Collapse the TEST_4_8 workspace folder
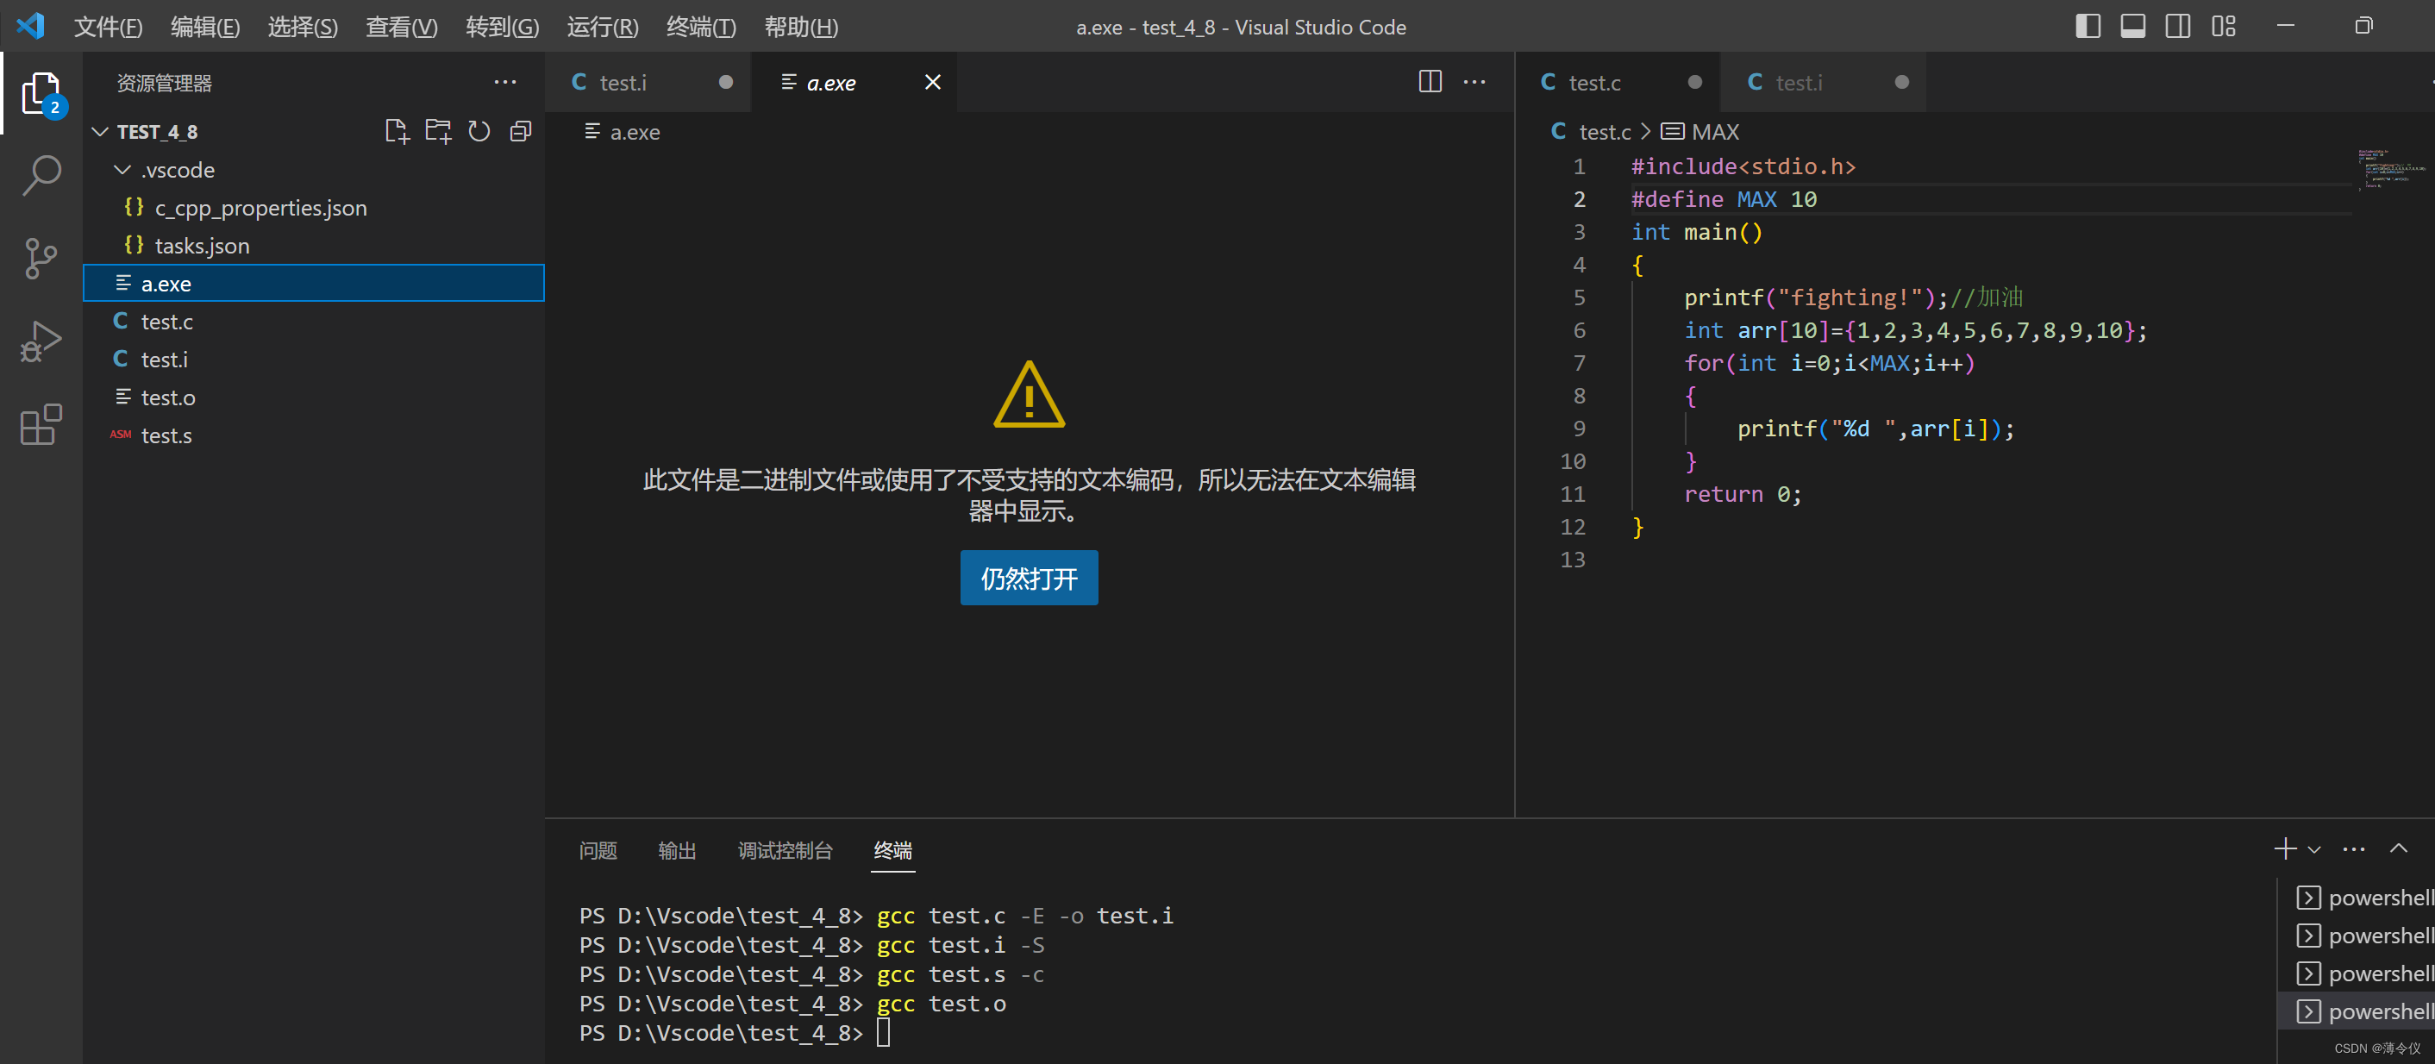 tap(100, 131)
